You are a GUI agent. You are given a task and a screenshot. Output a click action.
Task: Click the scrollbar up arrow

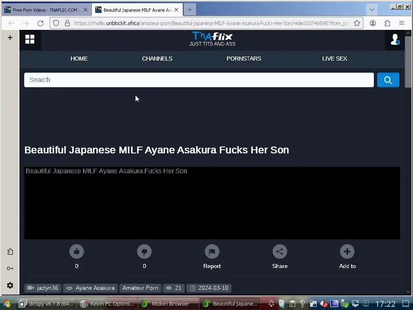click(408, 33)
